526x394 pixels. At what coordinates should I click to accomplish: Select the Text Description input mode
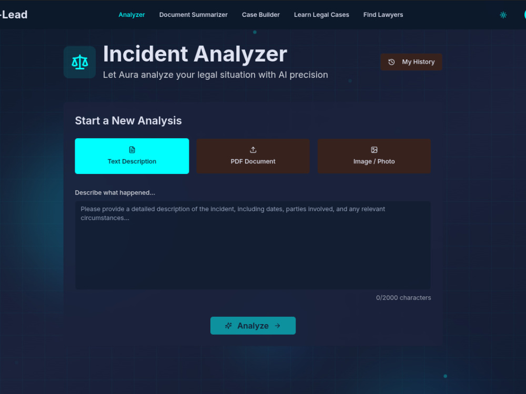[x=132, y=156]
